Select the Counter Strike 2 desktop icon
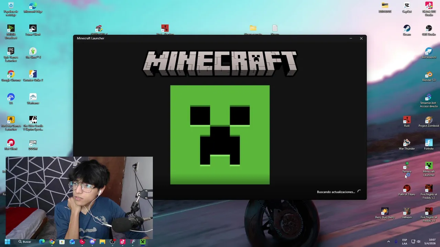The height and width of the screenshot is (247, 440). click(x=33, y=76)
